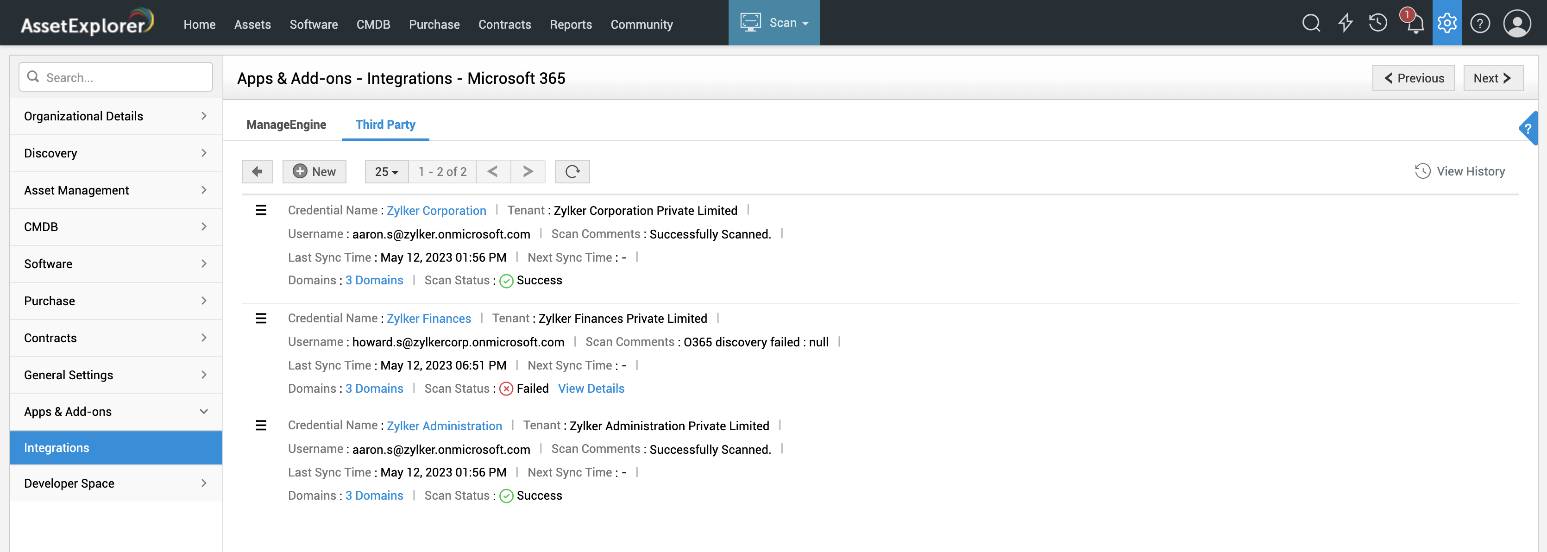The width and height of the screenshot is (1547, 552).
Task: Click the quick actions lightning icon
Action: [1345, 24]
